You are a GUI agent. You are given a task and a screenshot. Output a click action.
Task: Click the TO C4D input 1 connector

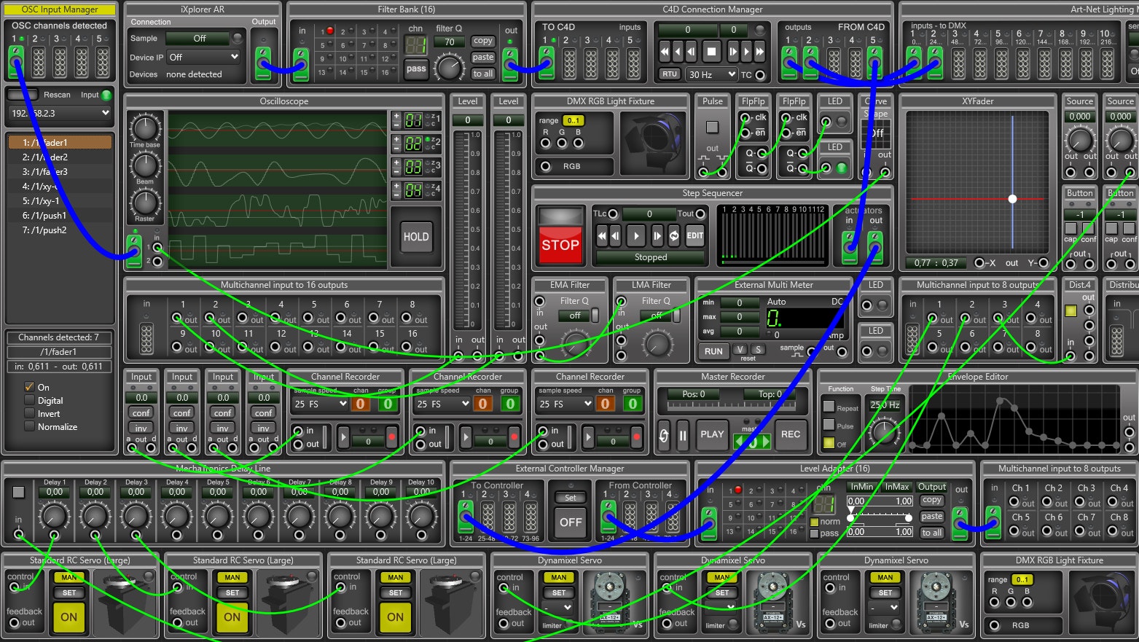click(x=547, y=63)
